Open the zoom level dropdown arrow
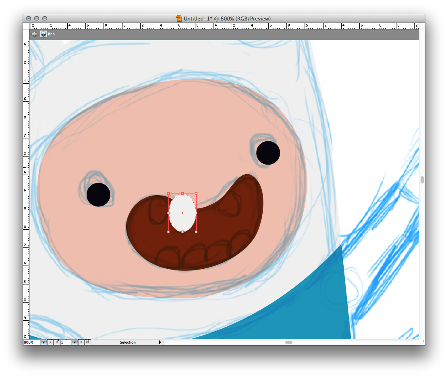This screenshot has width=448, height=377. [x=44, y=342]
